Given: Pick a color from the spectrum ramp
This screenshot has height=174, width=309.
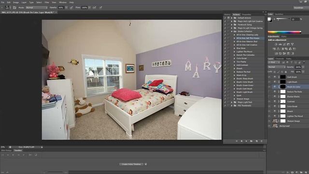Looking at the screenshot, I should click(x=284, y=32).
